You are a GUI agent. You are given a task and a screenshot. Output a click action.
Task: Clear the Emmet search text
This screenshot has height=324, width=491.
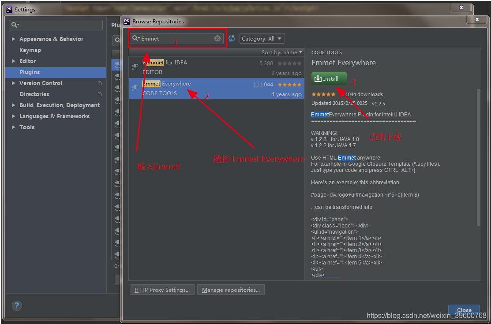pos(217,38)
